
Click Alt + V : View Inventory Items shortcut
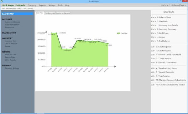point(164,68)
